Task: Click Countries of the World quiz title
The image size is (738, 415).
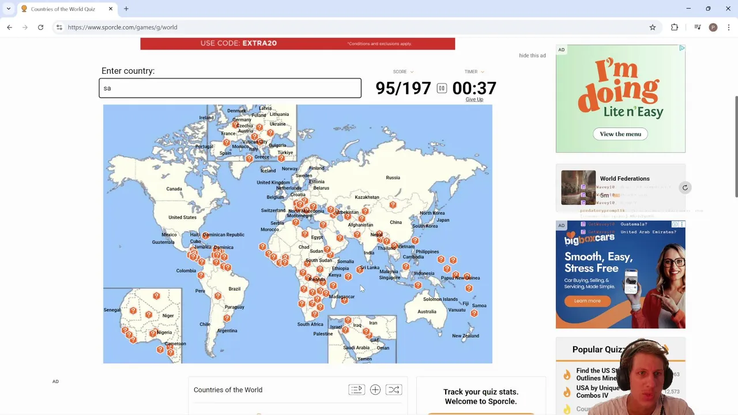Action: (x=228, y=390)
